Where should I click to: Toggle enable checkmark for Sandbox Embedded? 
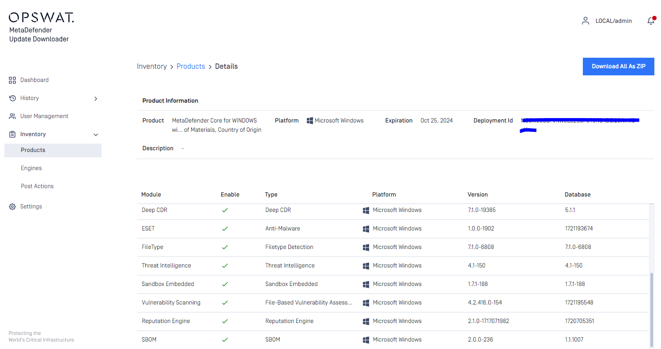pyautogui.click(x=225, y=284)
